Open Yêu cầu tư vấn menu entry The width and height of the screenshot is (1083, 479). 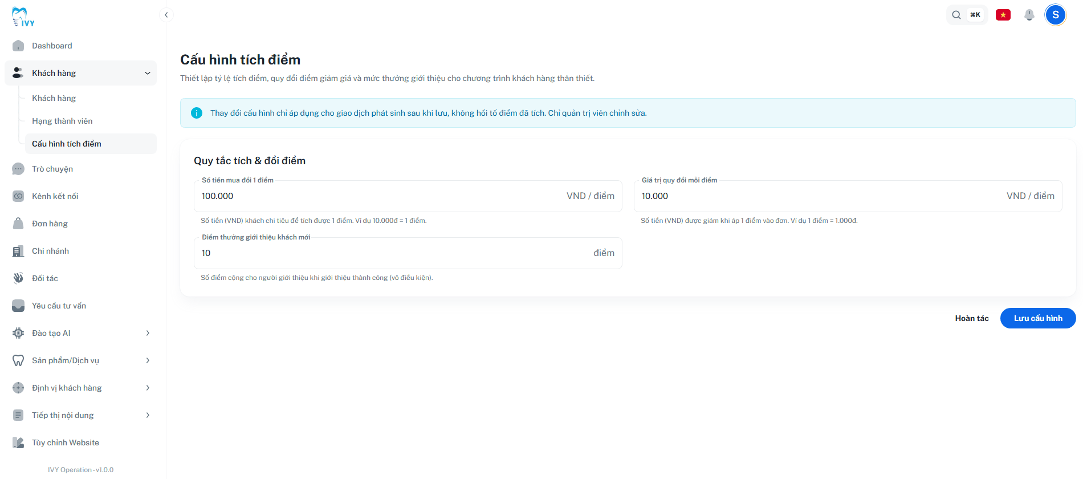(80, 306)
